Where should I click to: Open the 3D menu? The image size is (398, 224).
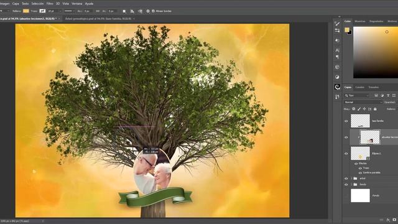[58, 4]
